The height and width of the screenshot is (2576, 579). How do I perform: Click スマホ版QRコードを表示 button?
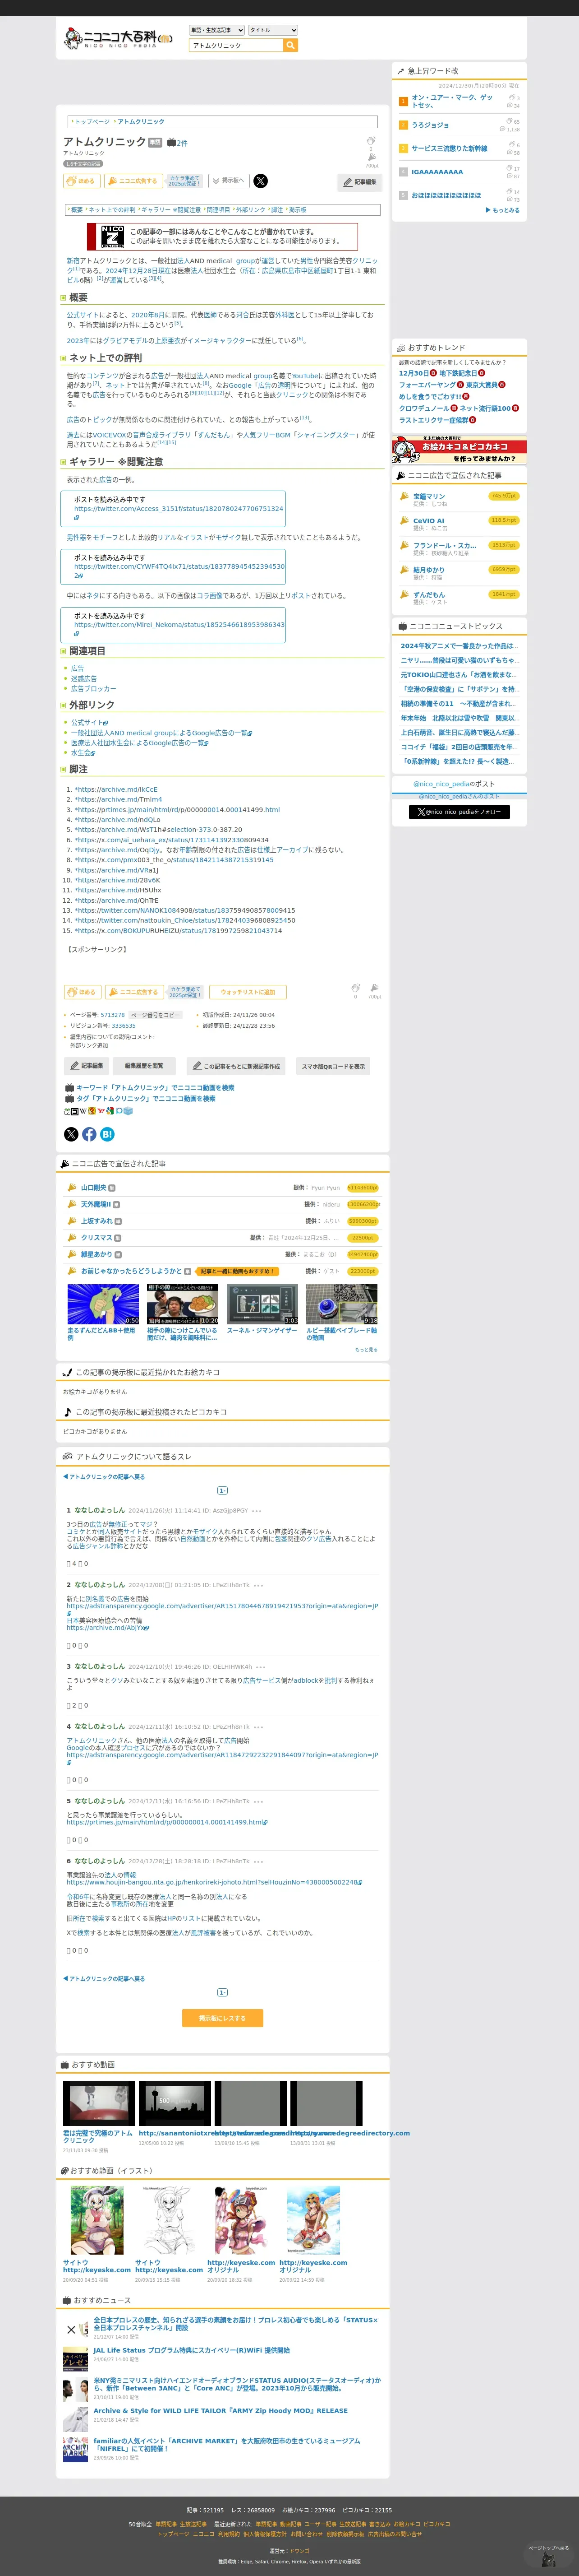click(x=333, y=1066)
